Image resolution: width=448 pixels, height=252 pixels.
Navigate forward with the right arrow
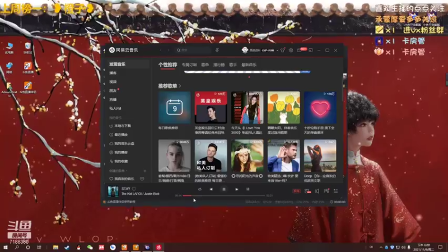pyautogui.click(x=169, y=50)
